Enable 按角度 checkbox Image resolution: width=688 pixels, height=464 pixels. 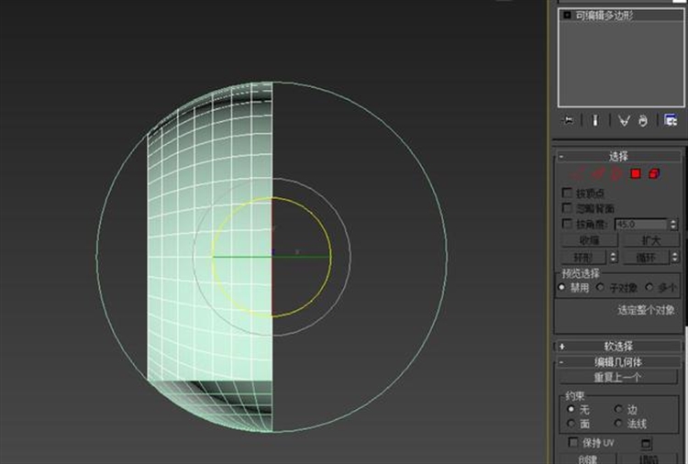(567, 224)
